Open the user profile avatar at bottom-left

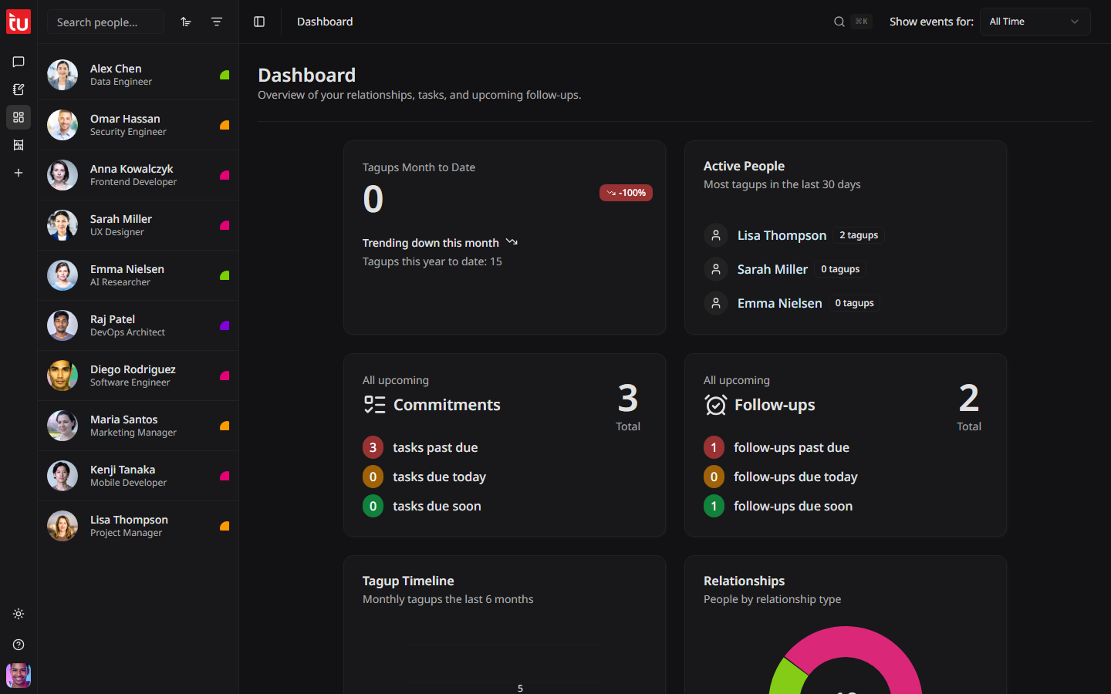19,675
